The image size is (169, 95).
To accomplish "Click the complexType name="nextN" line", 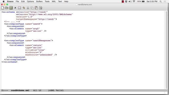I will click(x=23, y=24).
